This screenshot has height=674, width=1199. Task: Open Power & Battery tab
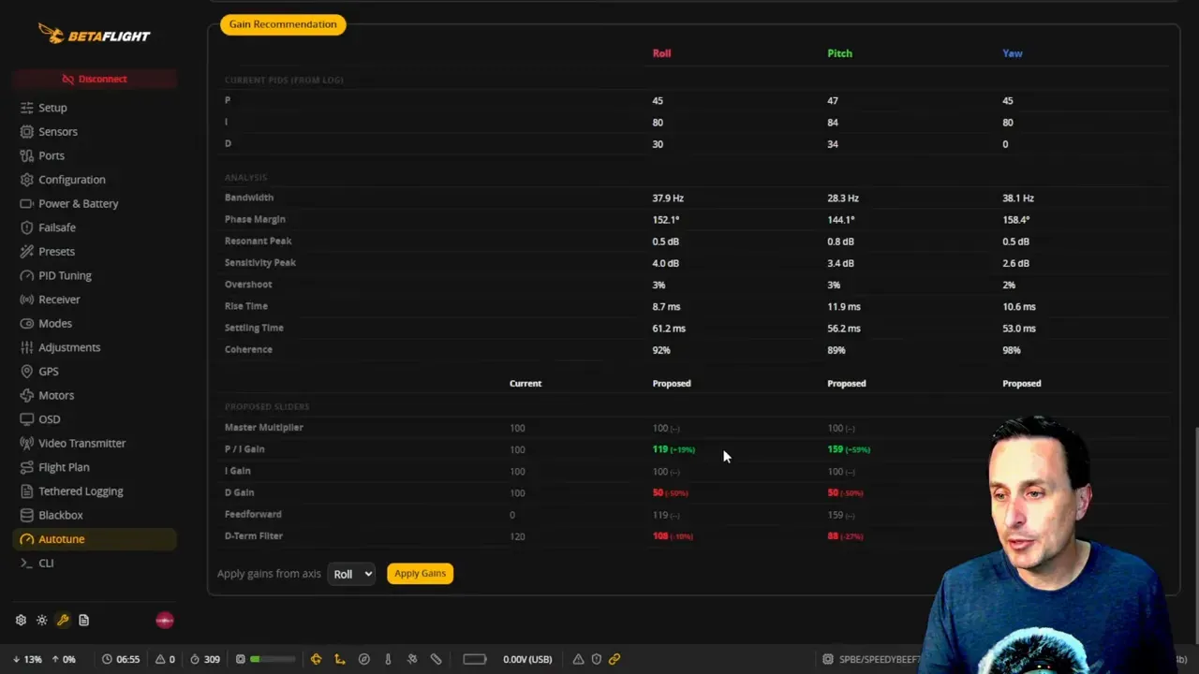coord(78,203)
